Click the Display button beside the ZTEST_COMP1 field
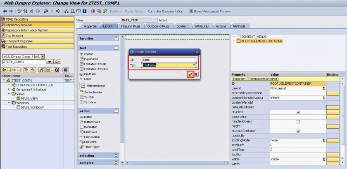 click(57, 62)
